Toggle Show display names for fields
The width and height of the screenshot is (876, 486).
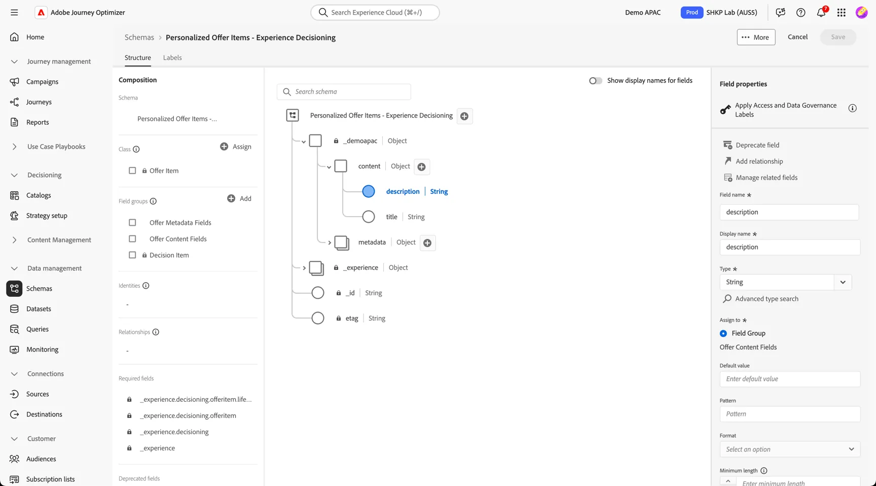(595, 81)
